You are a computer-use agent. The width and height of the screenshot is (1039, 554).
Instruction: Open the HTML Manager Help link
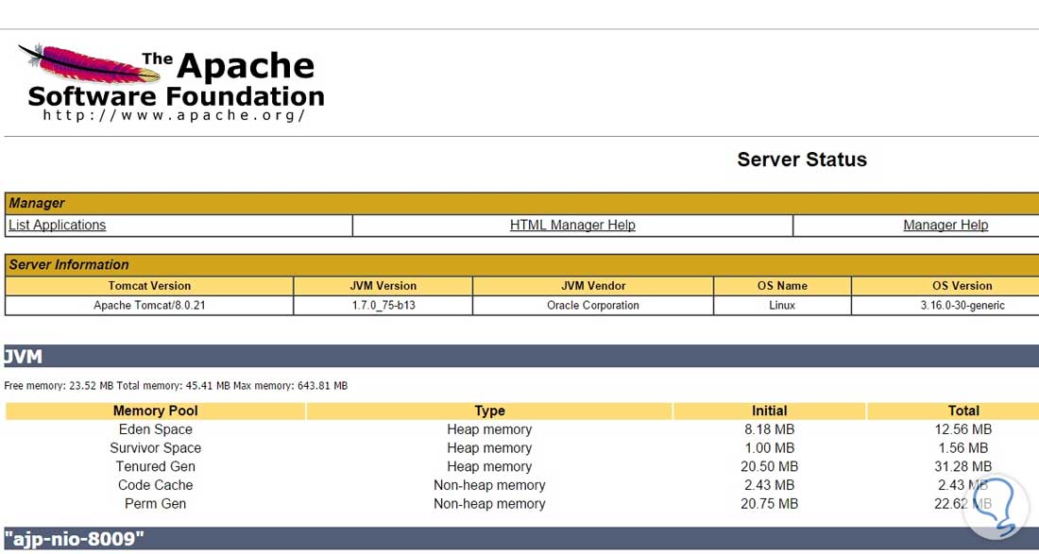point(572,225)
